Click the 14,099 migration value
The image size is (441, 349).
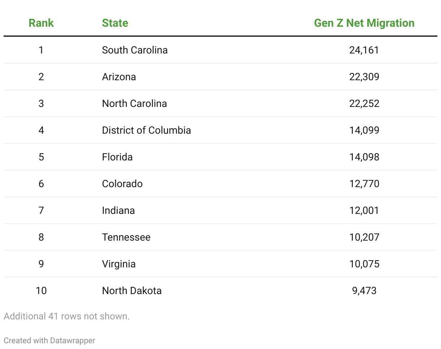[364, 130]
